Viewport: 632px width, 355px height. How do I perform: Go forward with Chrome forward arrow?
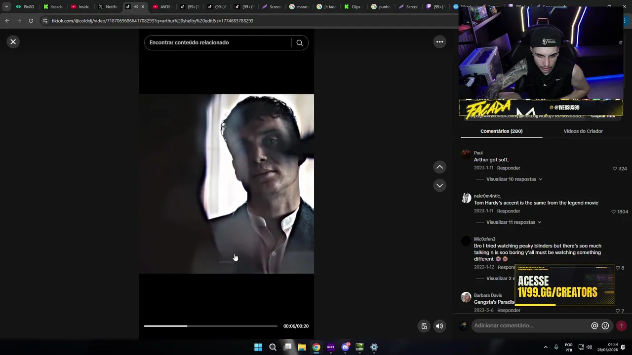[19, 21]
